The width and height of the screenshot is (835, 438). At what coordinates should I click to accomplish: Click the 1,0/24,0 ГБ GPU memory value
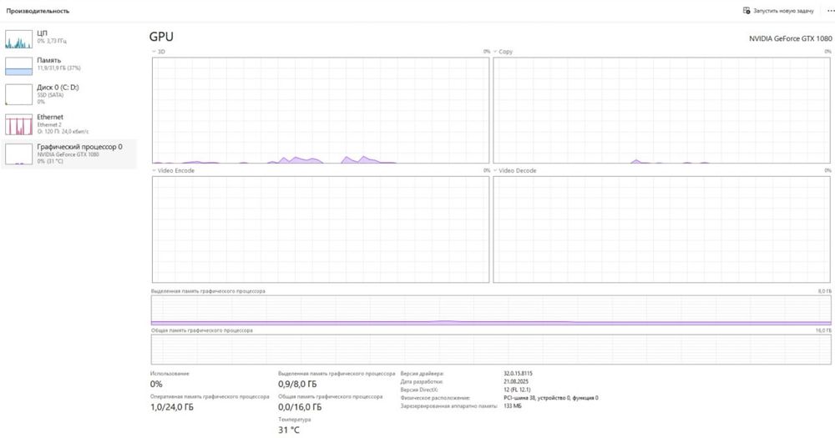172,407
